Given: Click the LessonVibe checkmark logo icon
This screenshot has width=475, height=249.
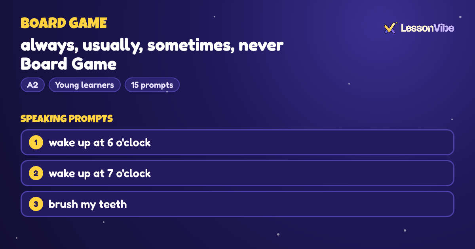Looking at the screenshot, I should click(390, 28).
